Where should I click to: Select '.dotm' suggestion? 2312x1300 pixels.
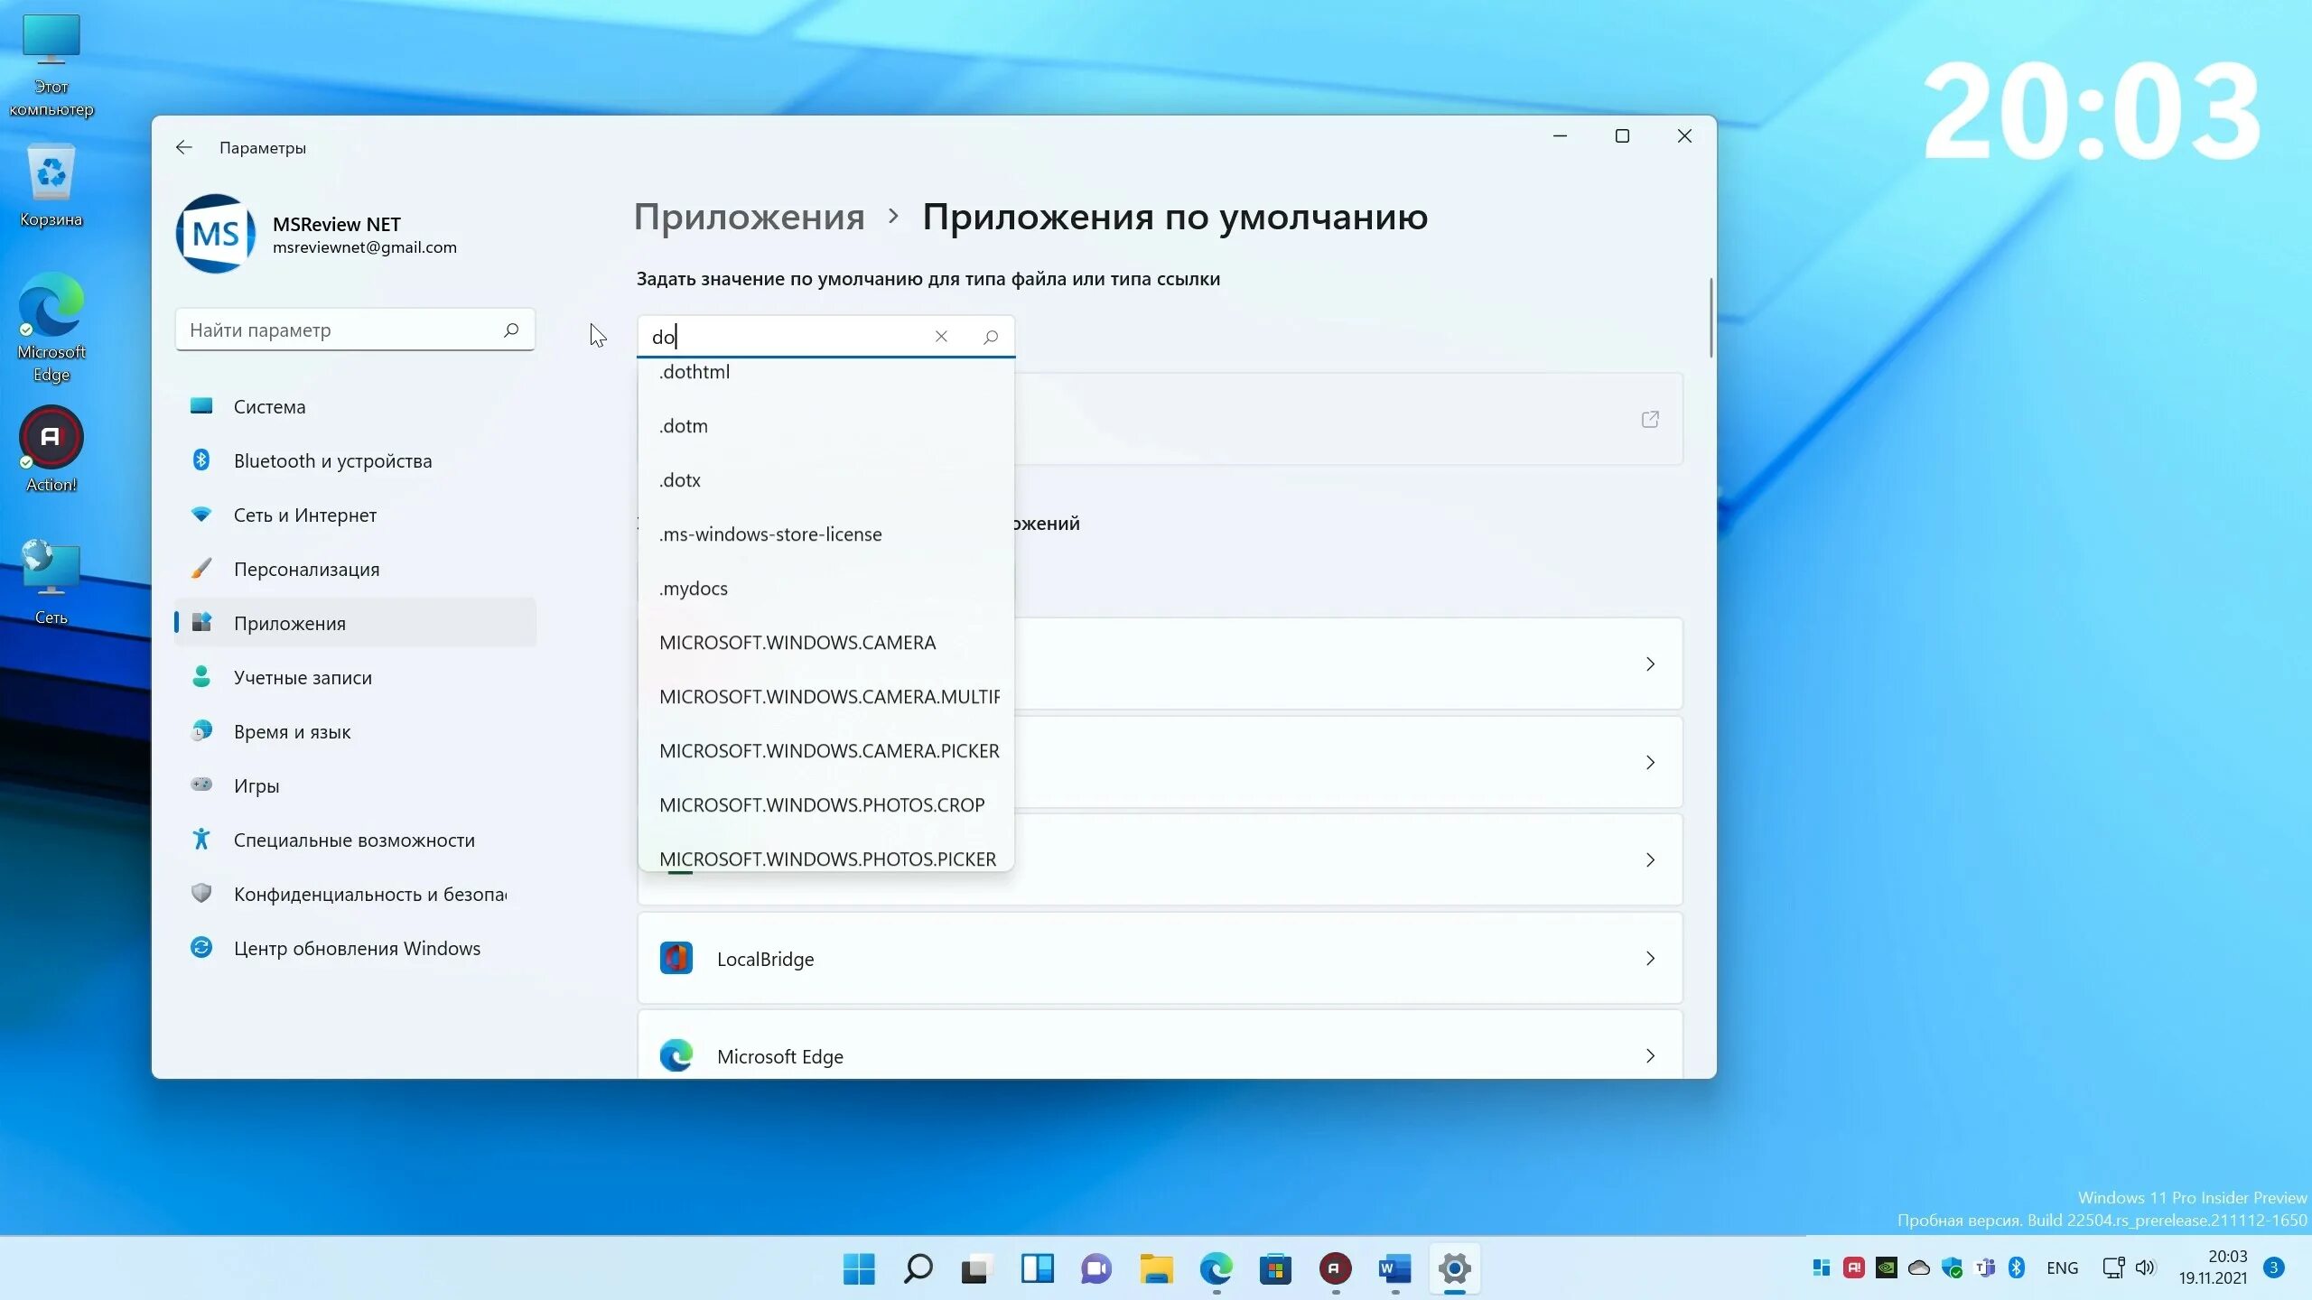click(x=825, y=426)
